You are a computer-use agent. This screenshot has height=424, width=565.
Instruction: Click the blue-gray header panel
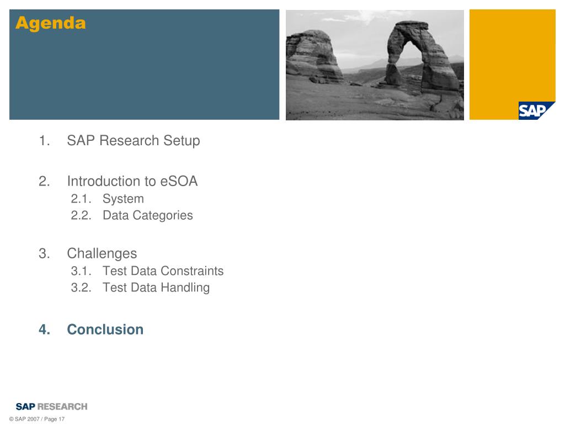(144, 65)
